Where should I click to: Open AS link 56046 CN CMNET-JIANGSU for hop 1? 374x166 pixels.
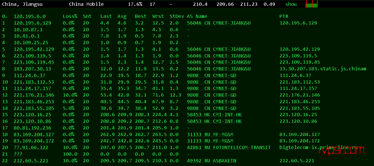click(219, 23)
